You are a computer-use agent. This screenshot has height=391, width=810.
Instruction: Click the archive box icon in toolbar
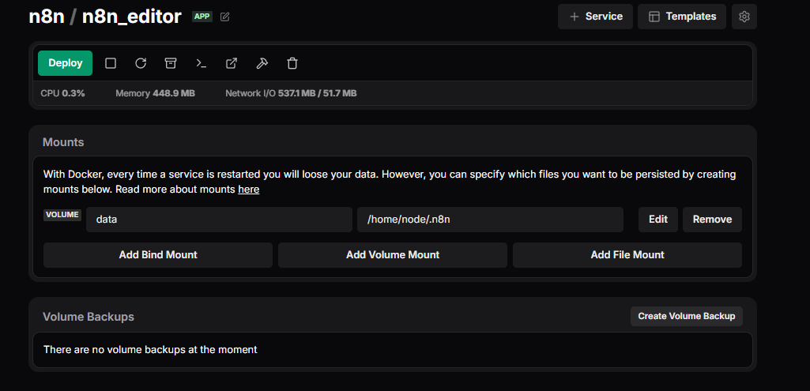click(171, 63)
